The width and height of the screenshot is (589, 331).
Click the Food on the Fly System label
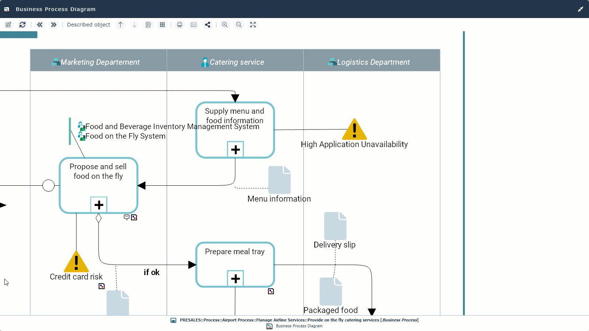click(x=126, y=136)
